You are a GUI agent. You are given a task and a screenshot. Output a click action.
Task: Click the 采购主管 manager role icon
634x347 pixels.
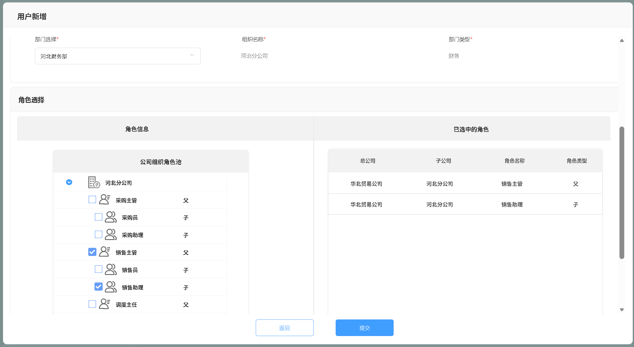(x=104, y=200)
